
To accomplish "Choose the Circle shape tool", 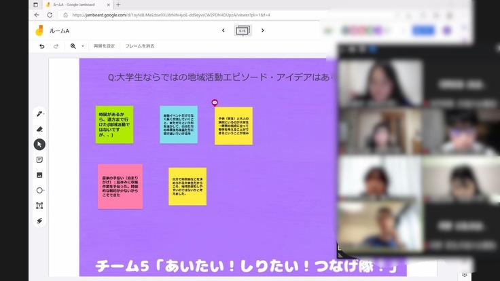I will click(x=39, y=190).
